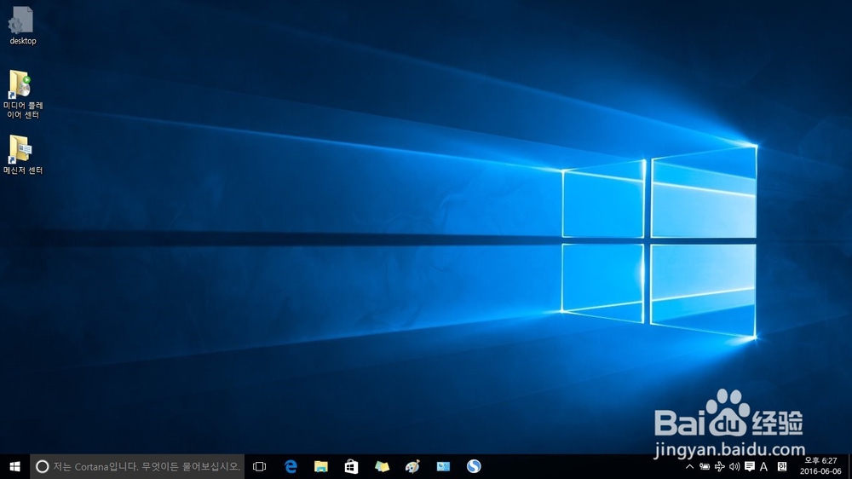Launch Microsoft Edge from the taskbar
Image resolution: width=852 pixels, height=479 pixels.
(x=291, y=466)
